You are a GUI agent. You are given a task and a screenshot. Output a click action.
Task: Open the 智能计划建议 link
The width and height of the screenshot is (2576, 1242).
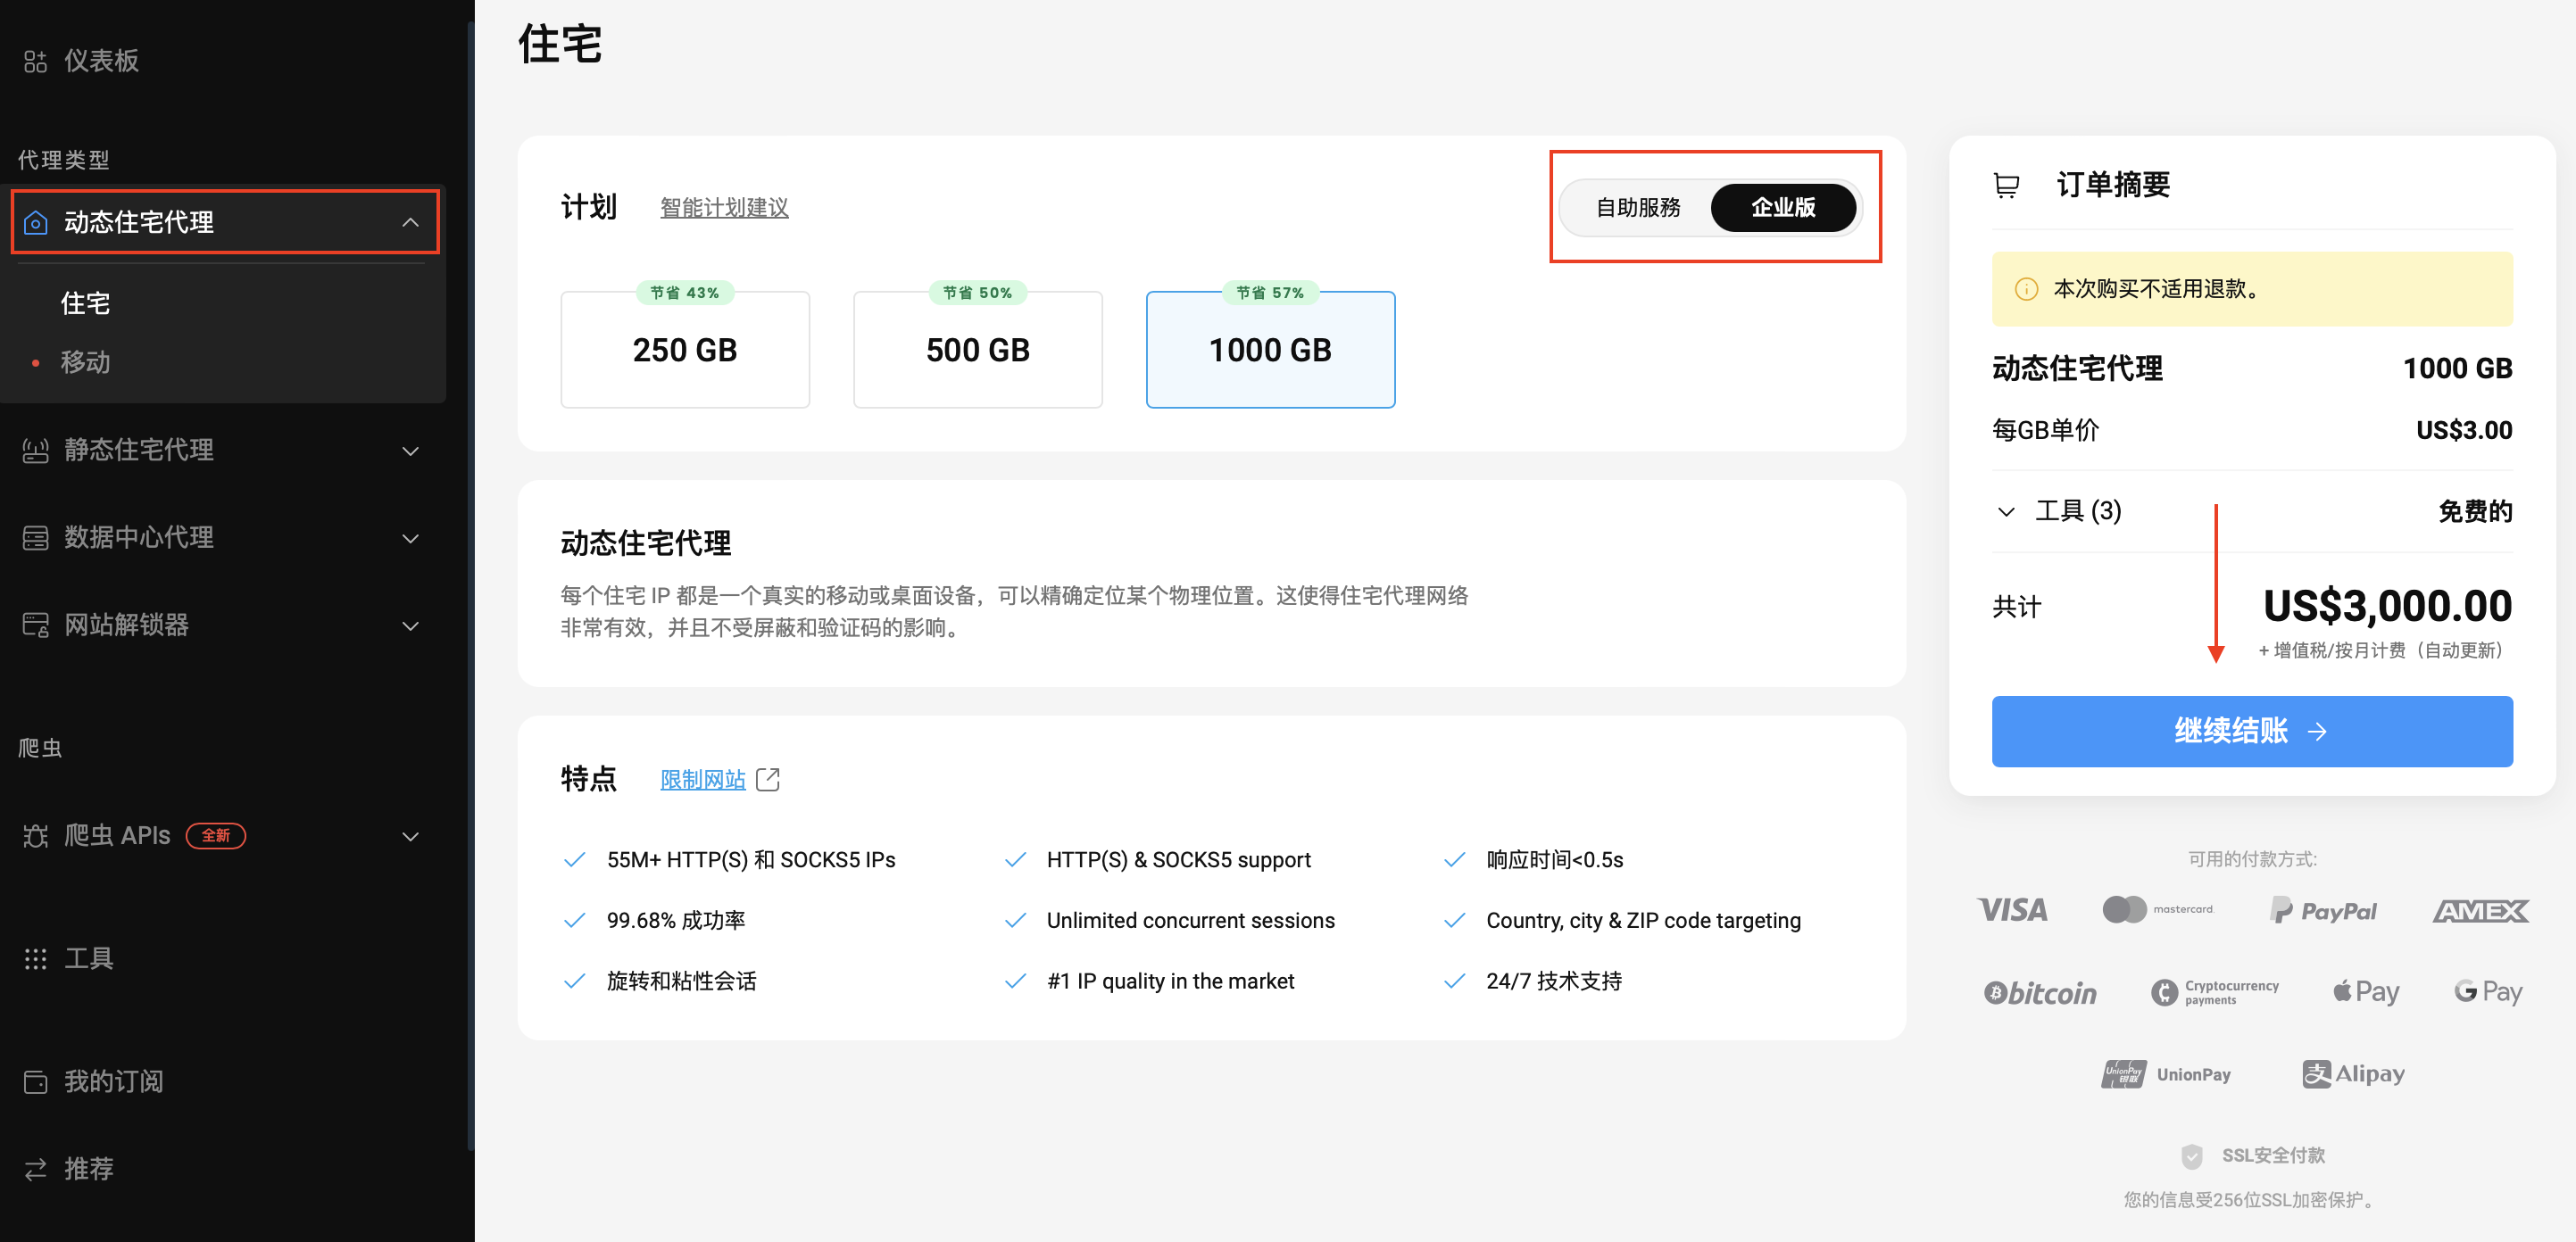724,208
